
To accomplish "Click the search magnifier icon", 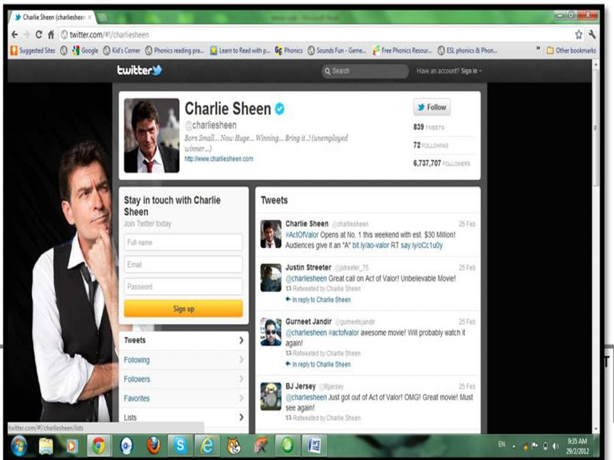I will pyautogui.click(x=327, y=71).
